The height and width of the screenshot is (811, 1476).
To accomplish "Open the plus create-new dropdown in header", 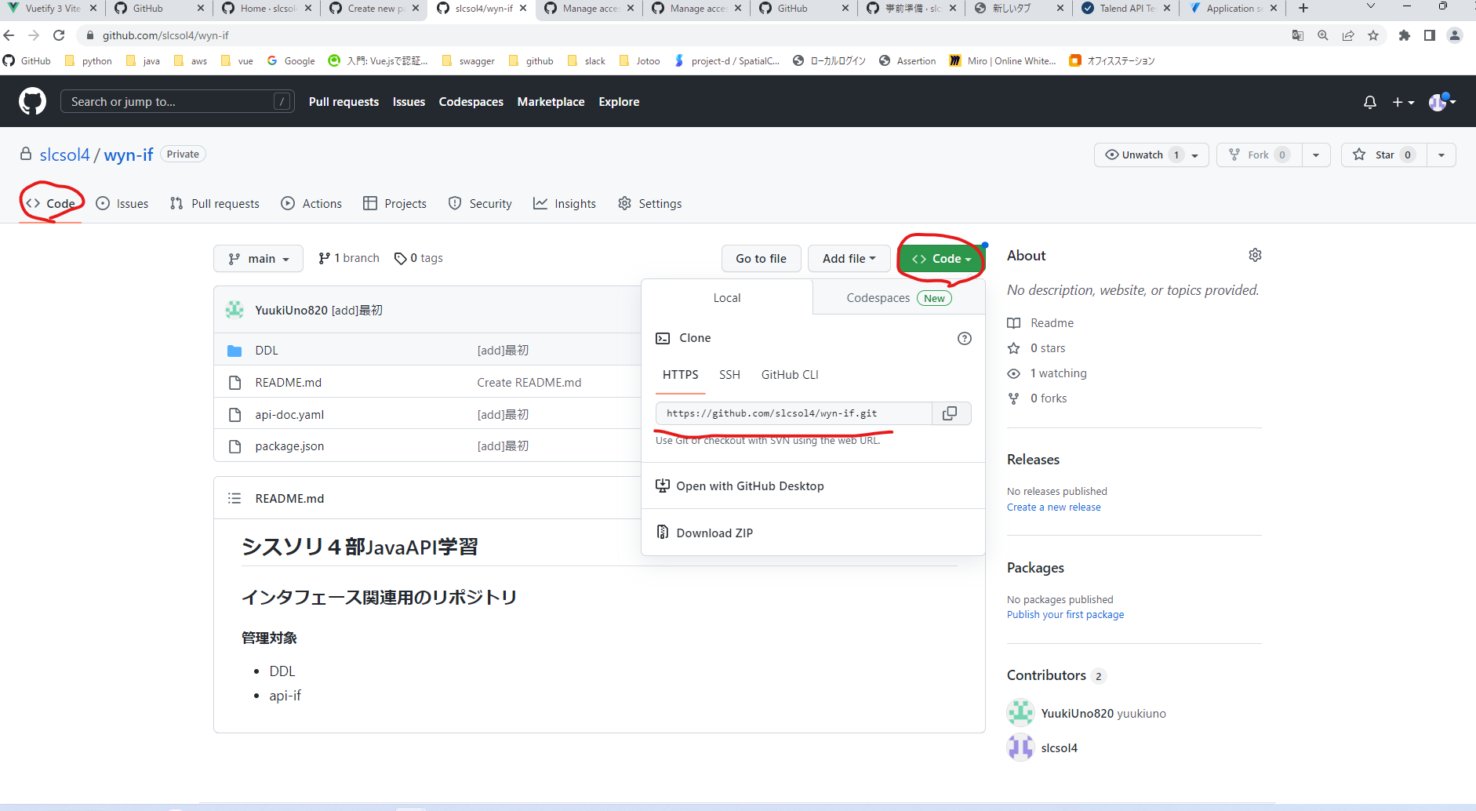I will pyautogui.click(x=1403, y=103).
